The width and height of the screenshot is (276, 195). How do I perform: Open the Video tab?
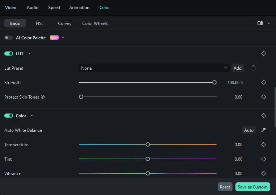tap(11, 8)
